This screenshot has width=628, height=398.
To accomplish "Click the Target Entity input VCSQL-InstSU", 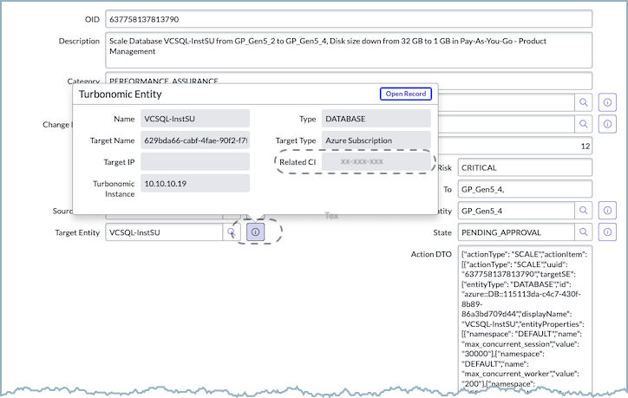I will (164, 232).
